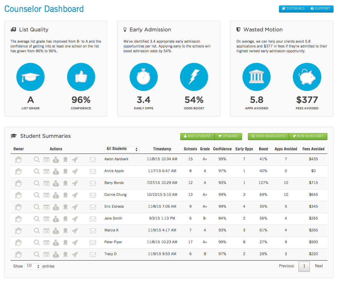The width and height of the screenshot is (338, 283).
Task: Click the name Barry Bonds
Action: click(x=114, y=183)
